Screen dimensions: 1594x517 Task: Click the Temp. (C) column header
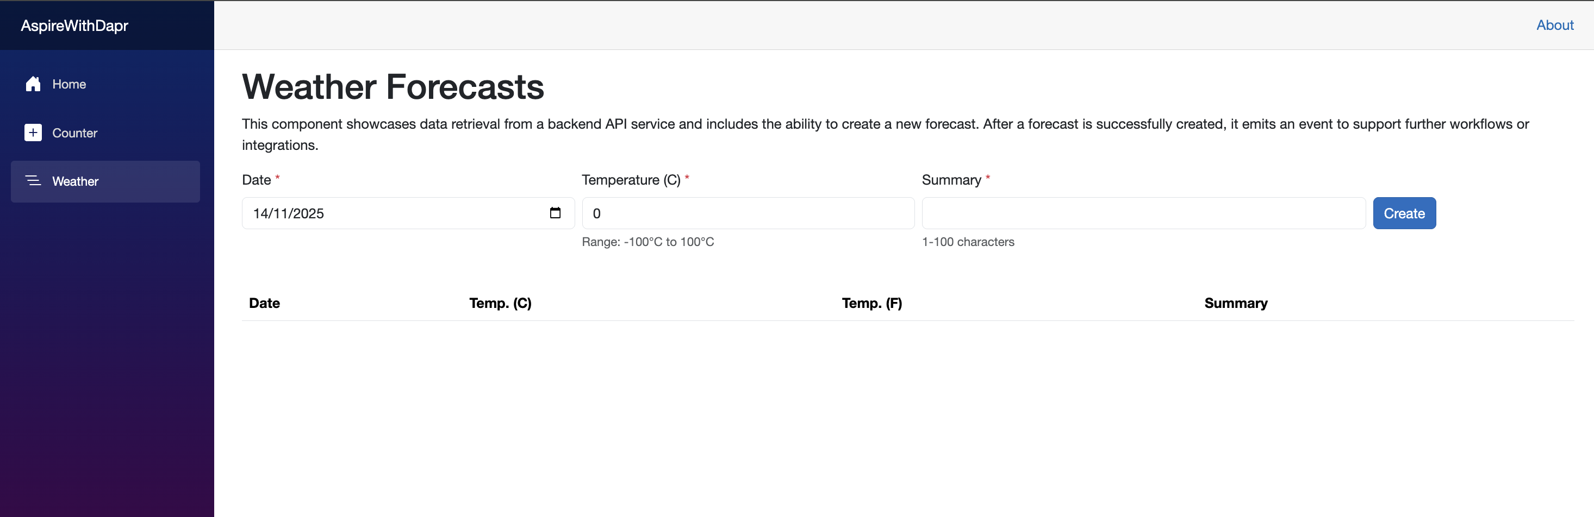tap(500, 303)
